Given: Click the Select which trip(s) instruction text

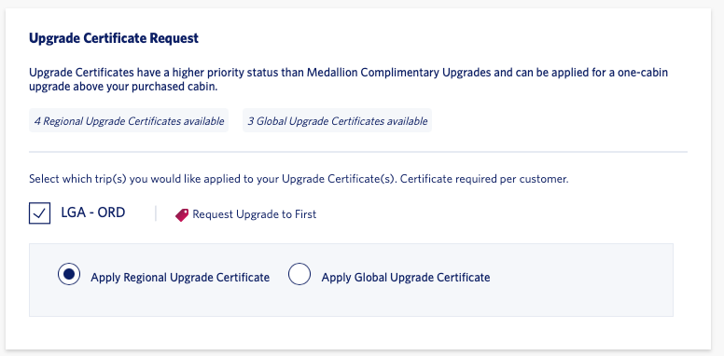Looking at the screenshot, I should tap(299, 179).
